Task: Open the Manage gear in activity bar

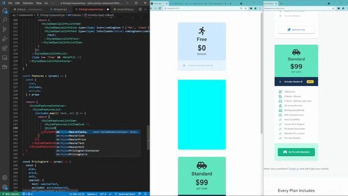Action: pos(5,187)
